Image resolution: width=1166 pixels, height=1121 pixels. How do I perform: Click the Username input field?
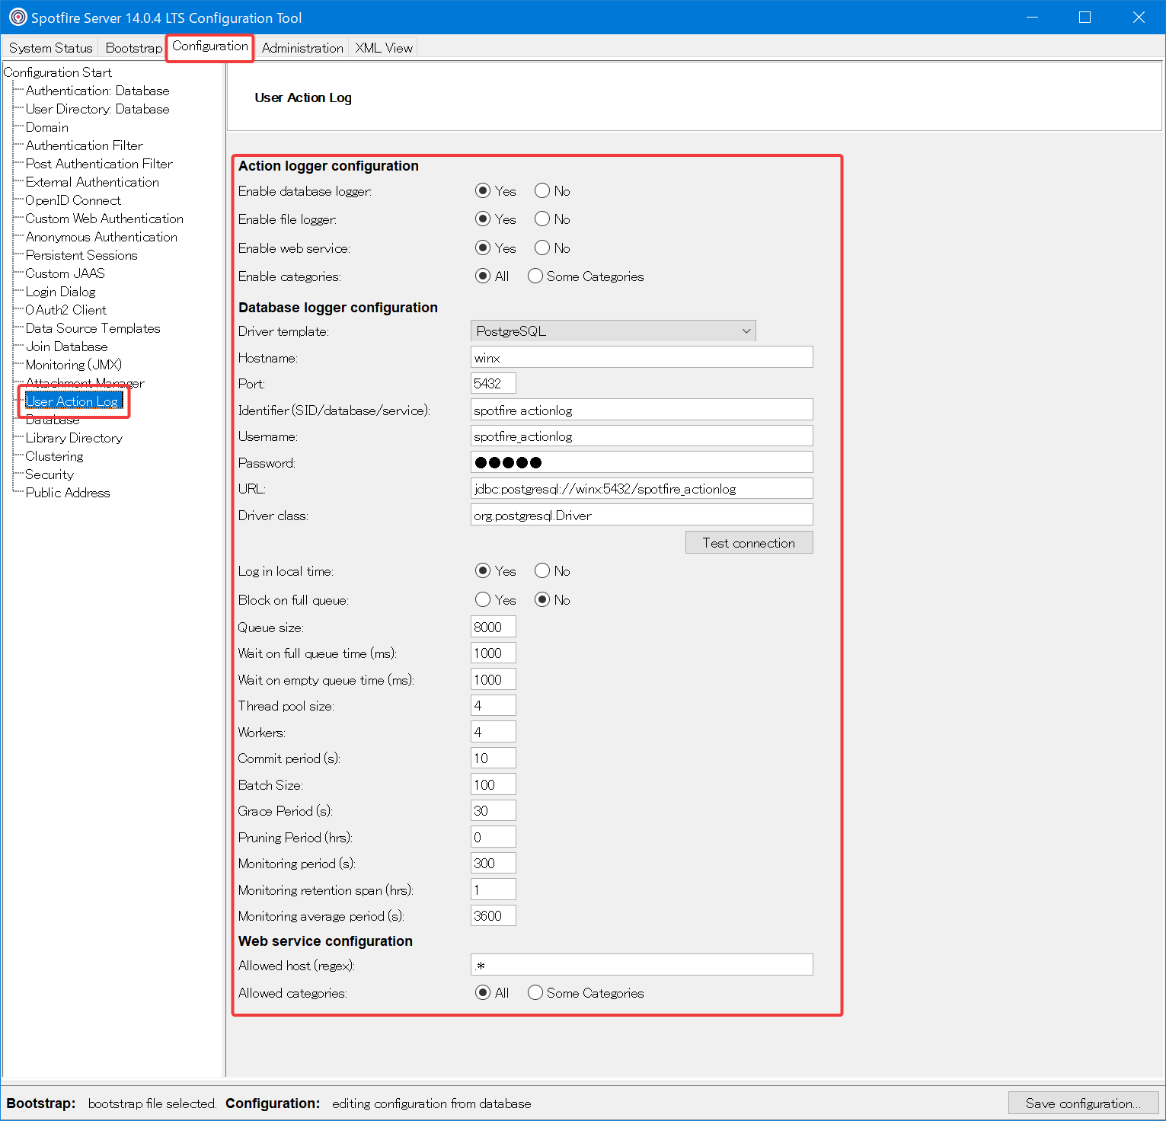tap(642, 436)
